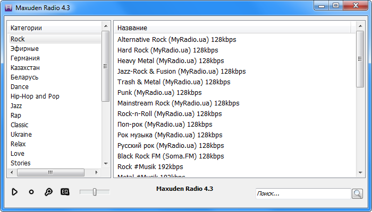Select the Rock category
The image size is (372, 212).
click(55, 39)
